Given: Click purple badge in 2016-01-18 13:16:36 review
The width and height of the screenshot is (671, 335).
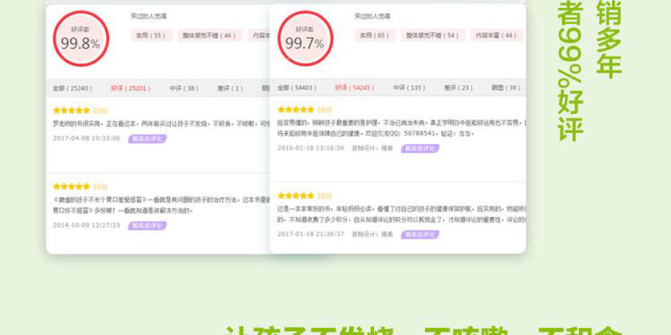Looking at the screenshot, I should (420, 148).
